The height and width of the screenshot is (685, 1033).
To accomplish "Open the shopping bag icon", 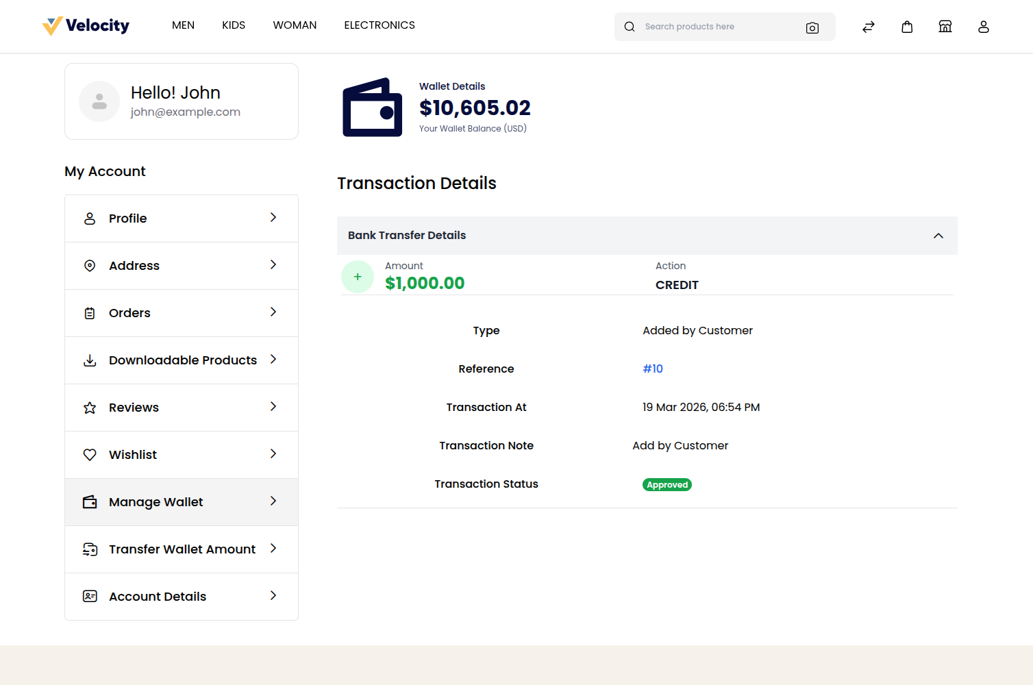I will click(x=907, y=26).
